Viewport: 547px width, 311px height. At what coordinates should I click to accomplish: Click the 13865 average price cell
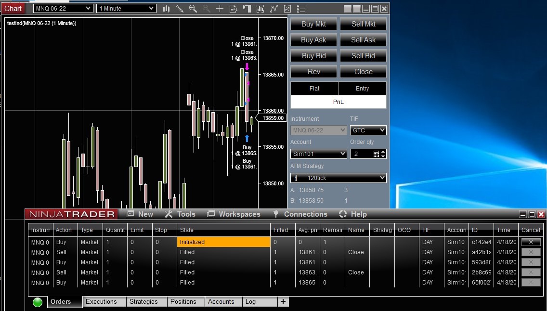pyautogui.click(x=307, y=283)
